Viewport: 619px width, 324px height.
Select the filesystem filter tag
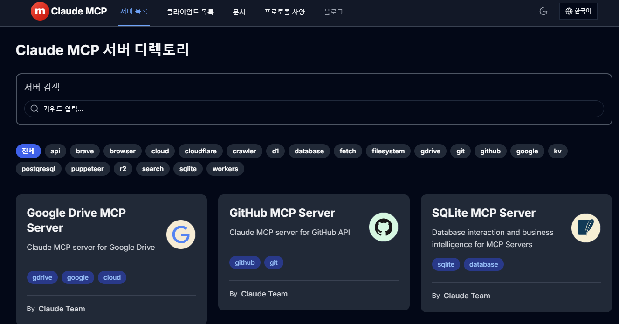click(388, 151)
